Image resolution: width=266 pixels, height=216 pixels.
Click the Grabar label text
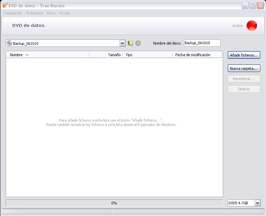pos(237,26)
